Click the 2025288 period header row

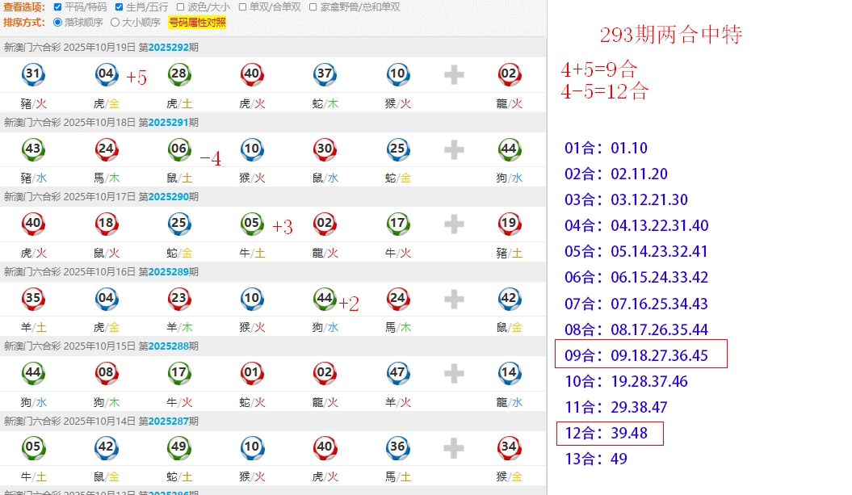(273, 346)
